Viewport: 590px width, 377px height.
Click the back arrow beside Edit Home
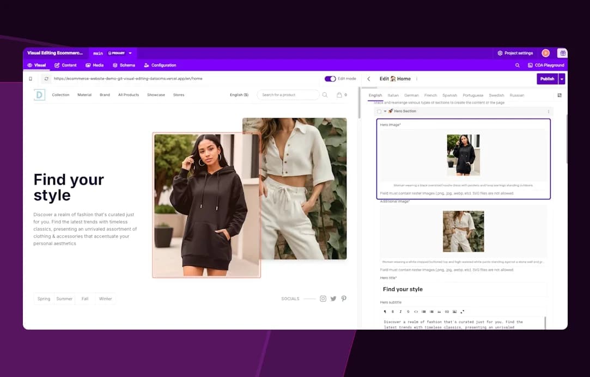click(x=369, y=78)
